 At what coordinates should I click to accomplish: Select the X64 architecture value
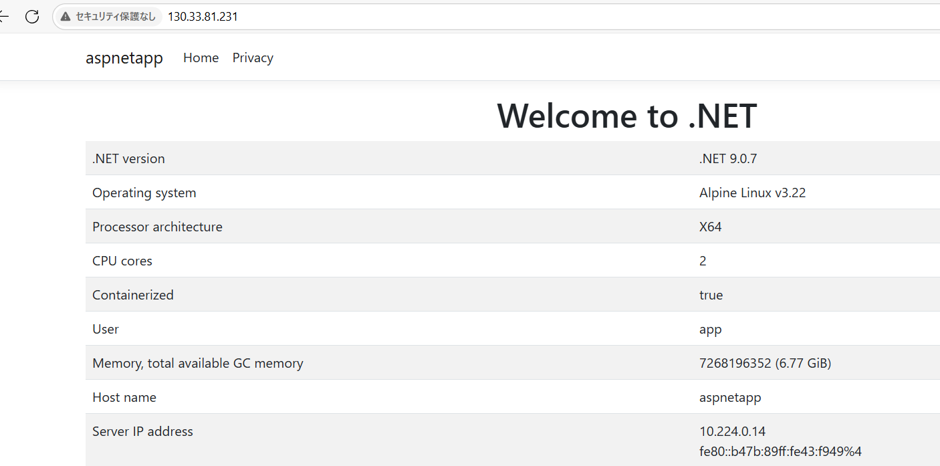click(710, 227)
